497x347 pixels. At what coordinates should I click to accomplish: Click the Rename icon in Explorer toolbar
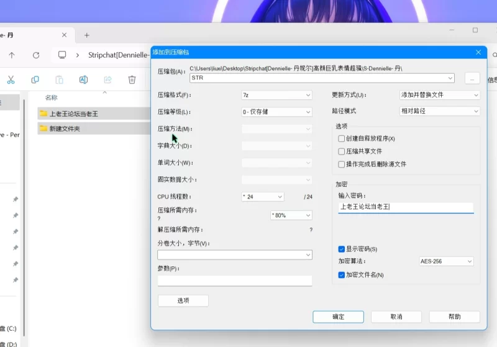point(83,79)
